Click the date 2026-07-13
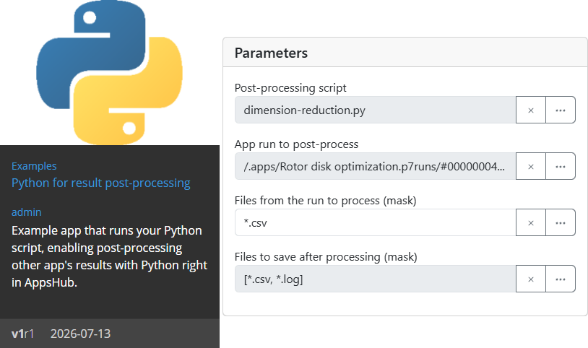 tap(81, 334)
